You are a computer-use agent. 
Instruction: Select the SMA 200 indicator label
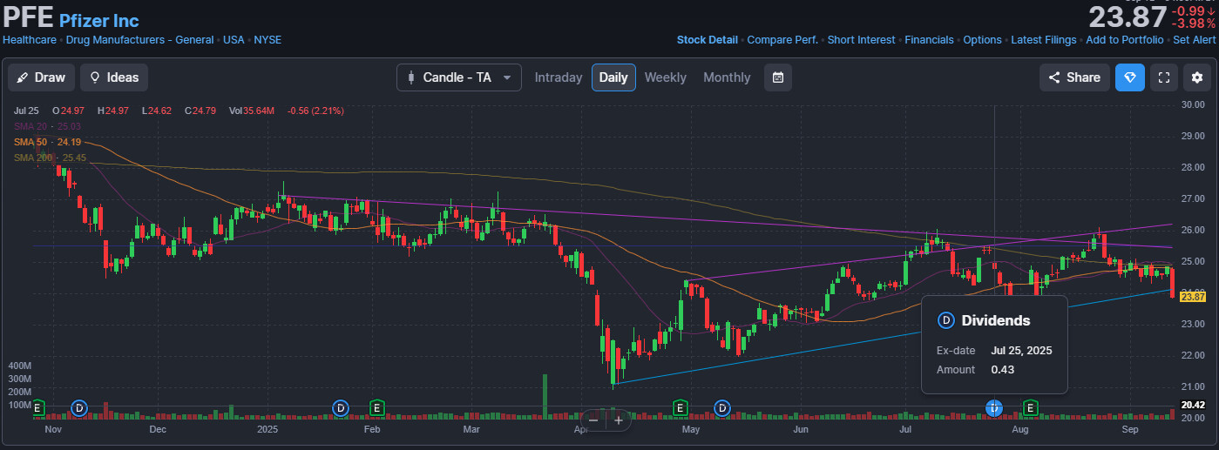pos(51,158)
